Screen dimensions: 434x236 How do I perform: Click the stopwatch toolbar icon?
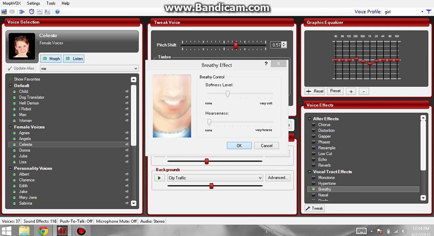[31, 11]
